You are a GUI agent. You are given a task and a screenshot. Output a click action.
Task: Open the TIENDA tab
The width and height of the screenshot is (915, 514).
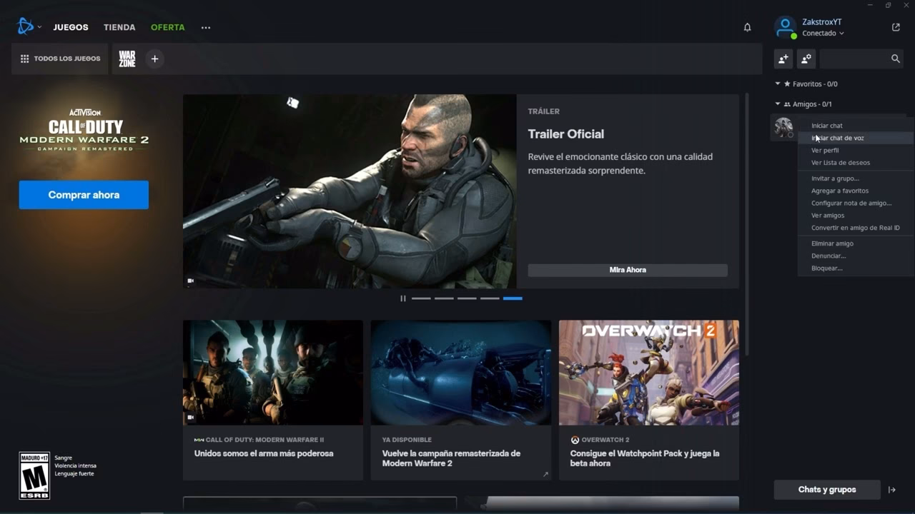(x=119, y=27)
